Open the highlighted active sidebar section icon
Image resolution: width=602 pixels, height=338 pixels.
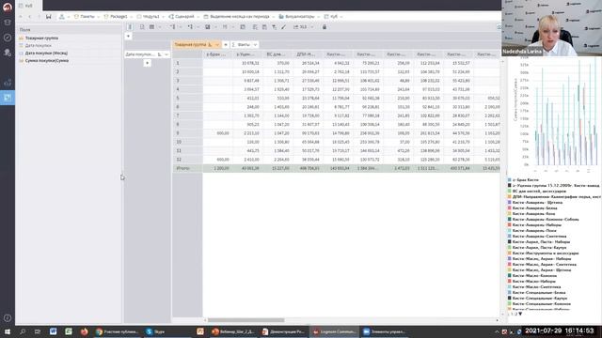pyautogui.click(x=8, y=98)
